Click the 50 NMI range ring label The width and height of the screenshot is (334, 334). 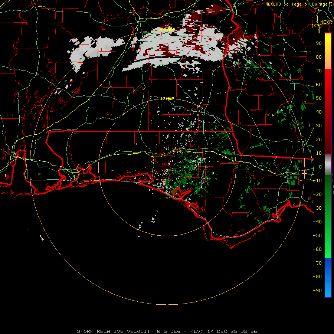click(x=167, y=98)
